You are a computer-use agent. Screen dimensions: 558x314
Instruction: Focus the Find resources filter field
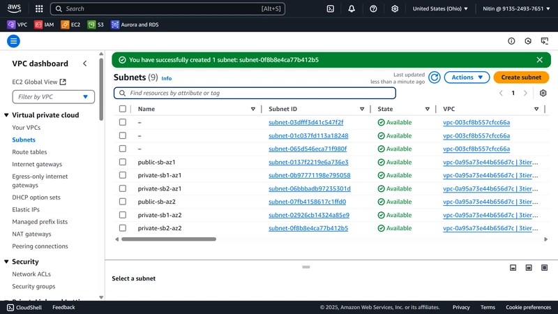pyautogui.click(x=255, y=93)
